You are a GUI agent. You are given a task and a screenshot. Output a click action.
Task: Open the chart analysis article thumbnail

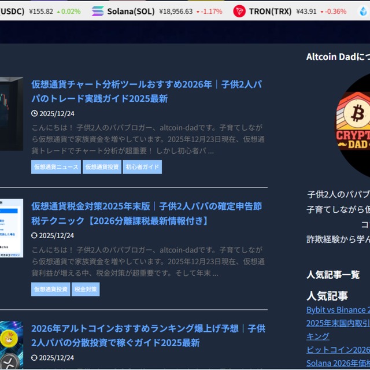click(x=11, y=114)
